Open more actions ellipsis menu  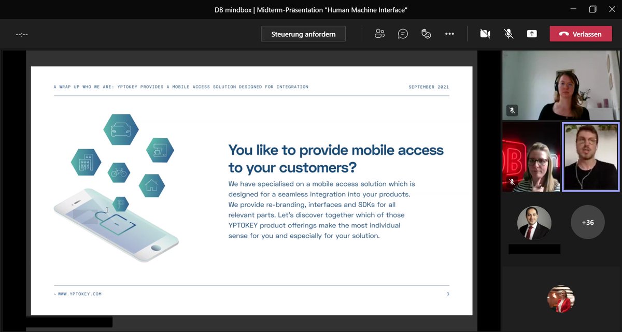pyautogui.click(x=449, y=34)
